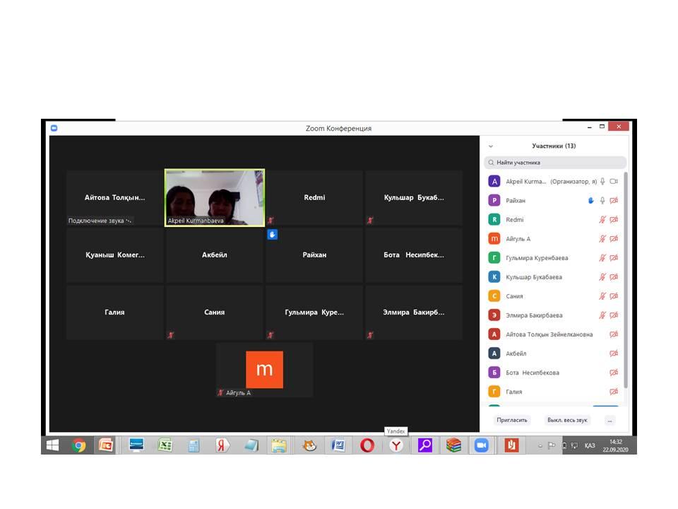Click the orange 'm' avatar tile of Айгуль А
This screenshot has height=509, width=678.
pyautogui.click(x=264, y=369)
